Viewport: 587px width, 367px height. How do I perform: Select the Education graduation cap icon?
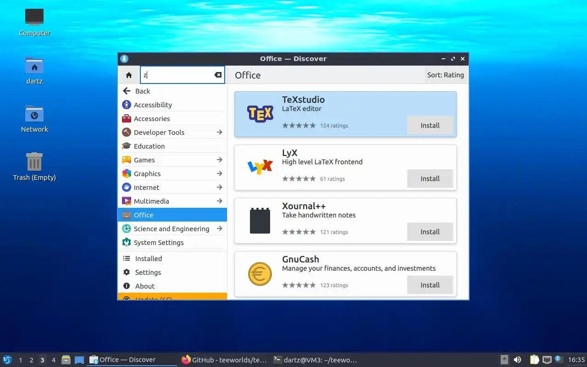pos(127,146)
